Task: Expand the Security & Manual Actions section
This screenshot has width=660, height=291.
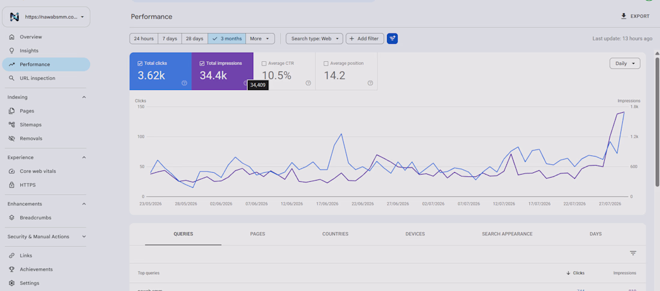Action: pyautogui.click(x=84, y=236)
